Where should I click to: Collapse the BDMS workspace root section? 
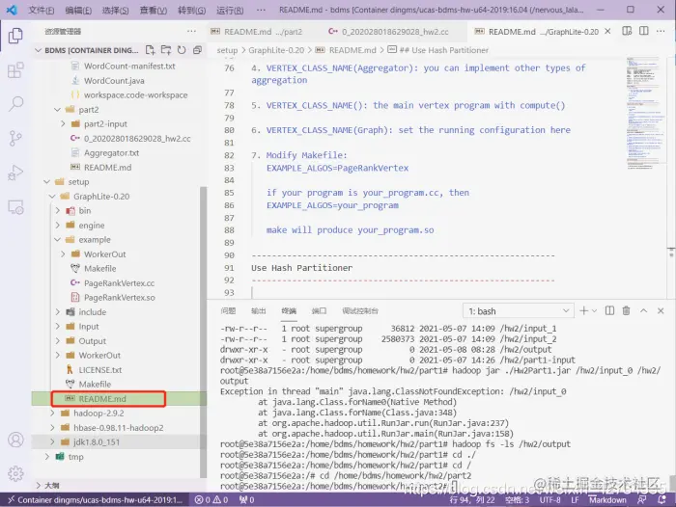coord(38,50)
